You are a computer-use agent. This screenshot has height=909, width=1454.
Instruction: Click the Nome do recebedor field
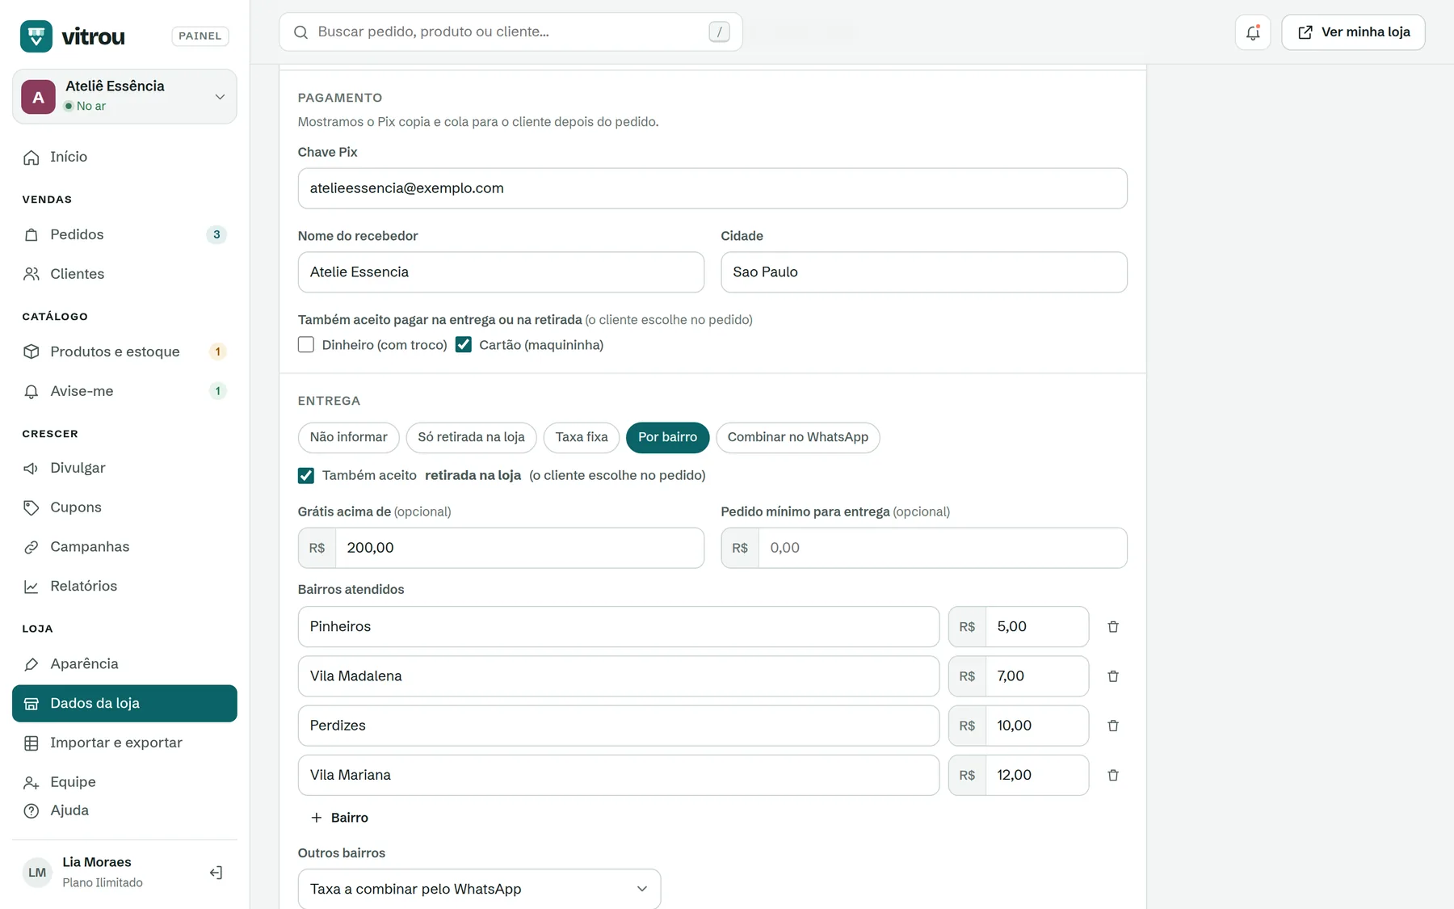tap(501, 272)
